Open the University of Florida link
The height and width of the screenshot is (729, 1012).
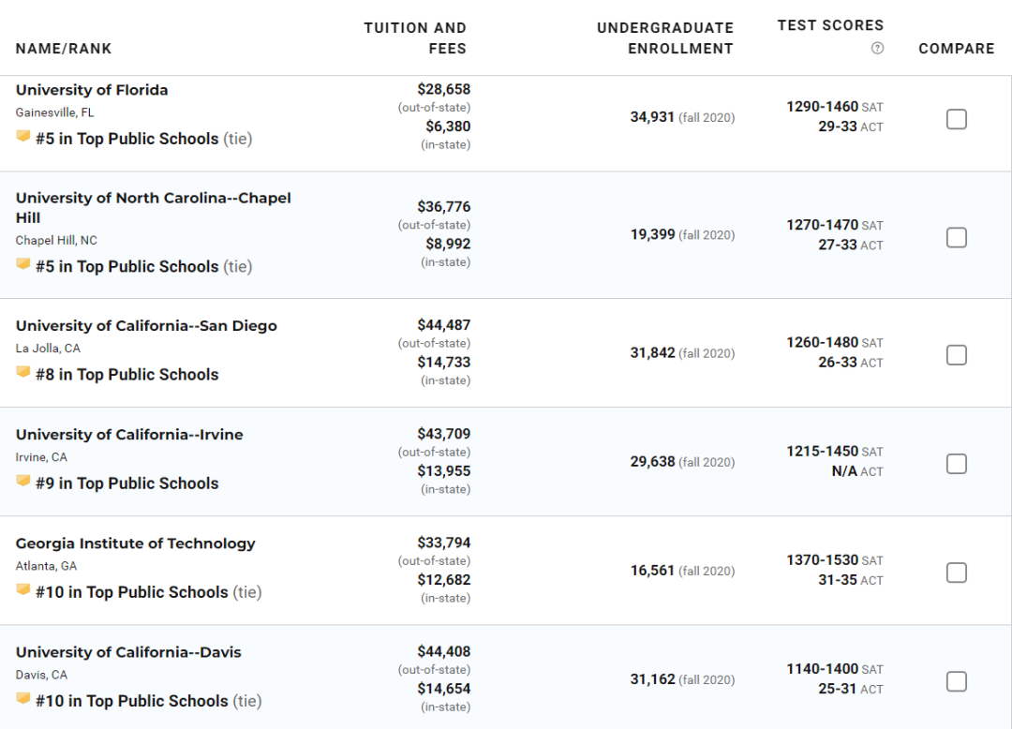click(x=92, y=90)
